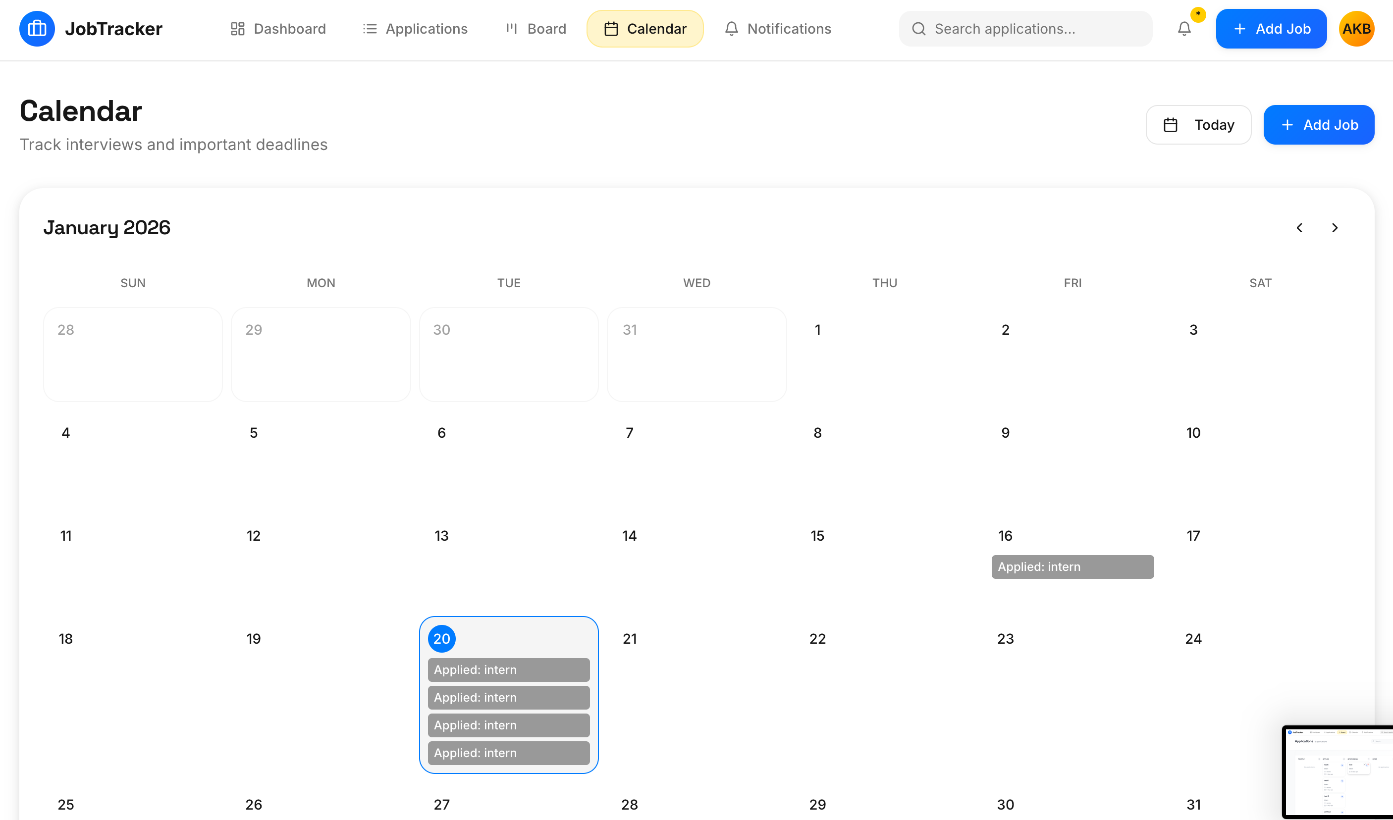The image size is (1393, 820).
Task: Click the WED weekday column header
Action: (696, 283)
